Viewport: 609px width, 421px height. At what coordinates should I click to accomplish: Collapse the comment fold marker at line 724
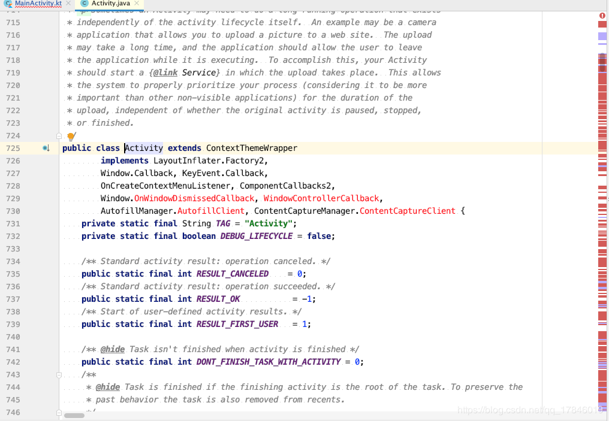59,136
